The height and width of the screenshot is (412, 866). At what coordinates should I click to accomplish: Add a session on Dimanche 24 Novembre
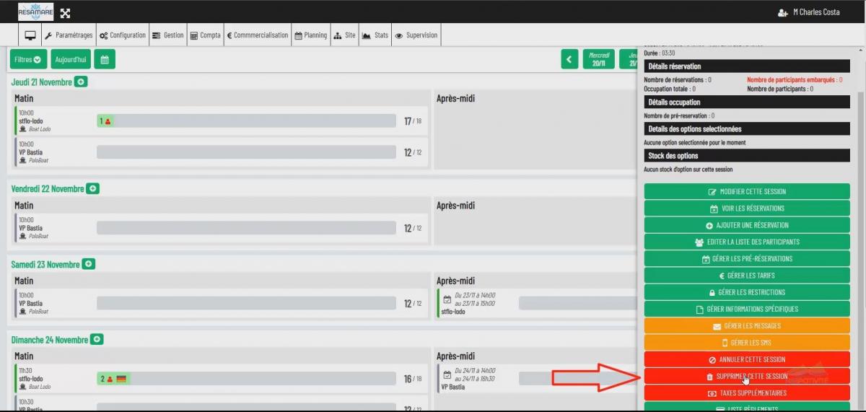(x=97, y=339)
